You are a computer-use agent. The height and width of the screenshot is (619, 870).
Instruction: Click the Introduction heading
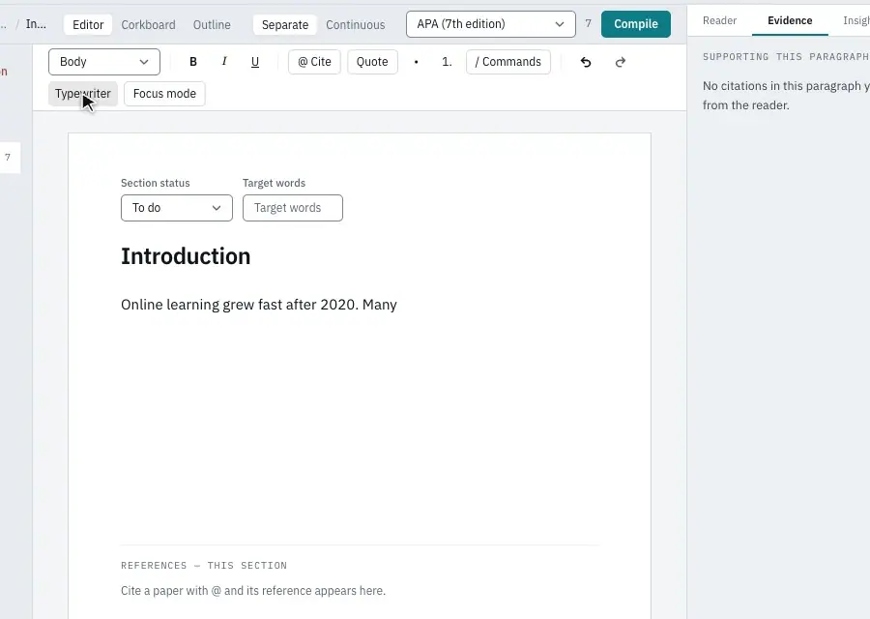[186, 256]
